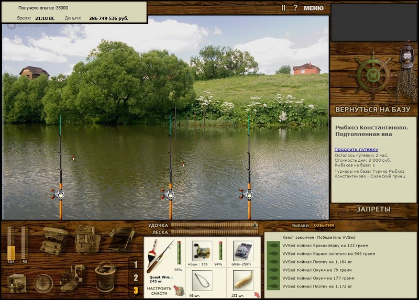The width and height of the screenshot is (419, 300).
Task: Click fish icon beside Плотву 1,164 кг event
Action: [x=273, y=262]
